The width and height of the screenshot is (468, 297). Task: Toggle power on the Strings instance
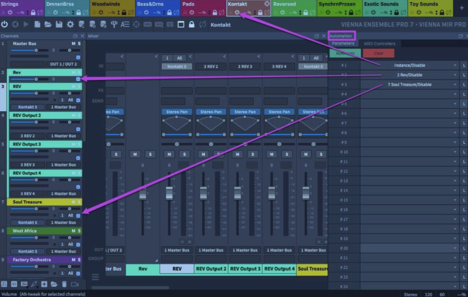coord(10,12)
